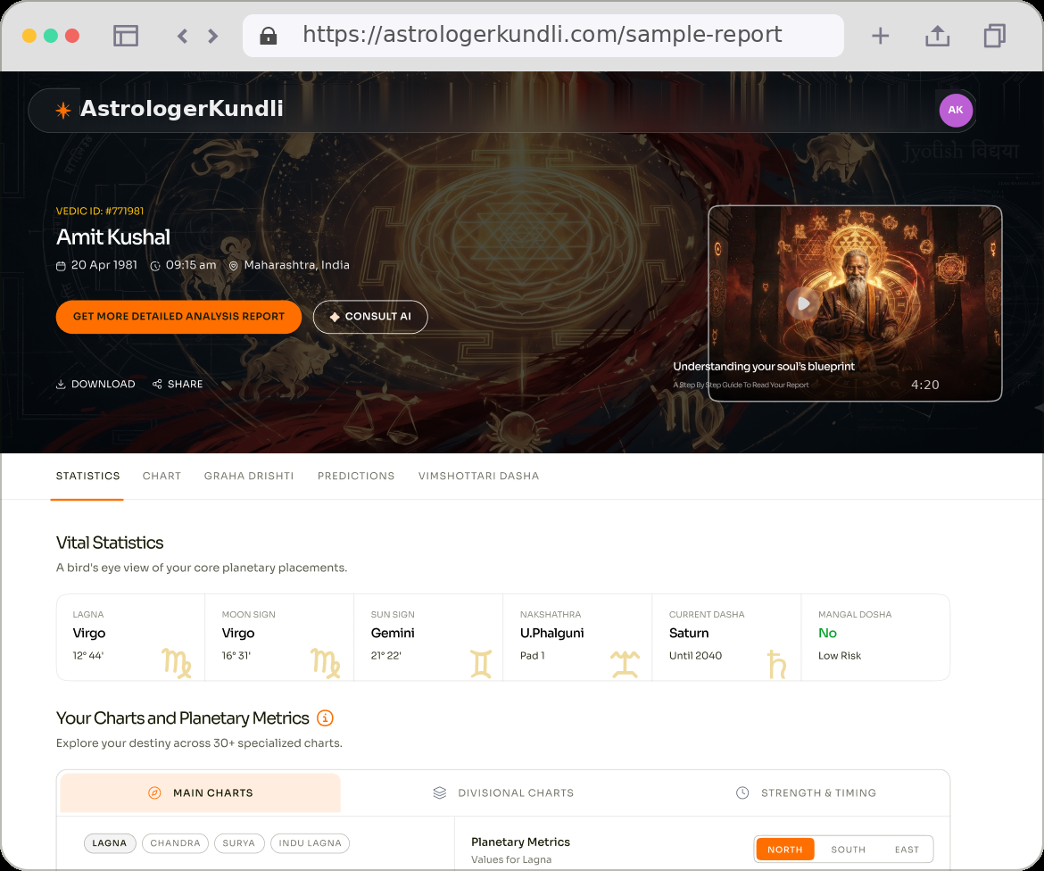Click the AstrologerKundli star logo icon

pyautogui.click(x=63, y=110)
